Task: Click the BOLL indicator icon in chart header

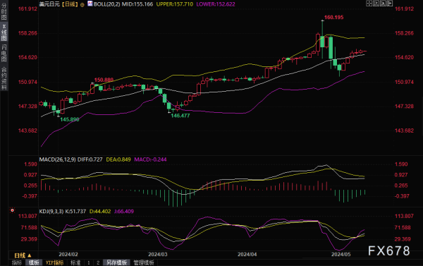Action: (90, 4)
